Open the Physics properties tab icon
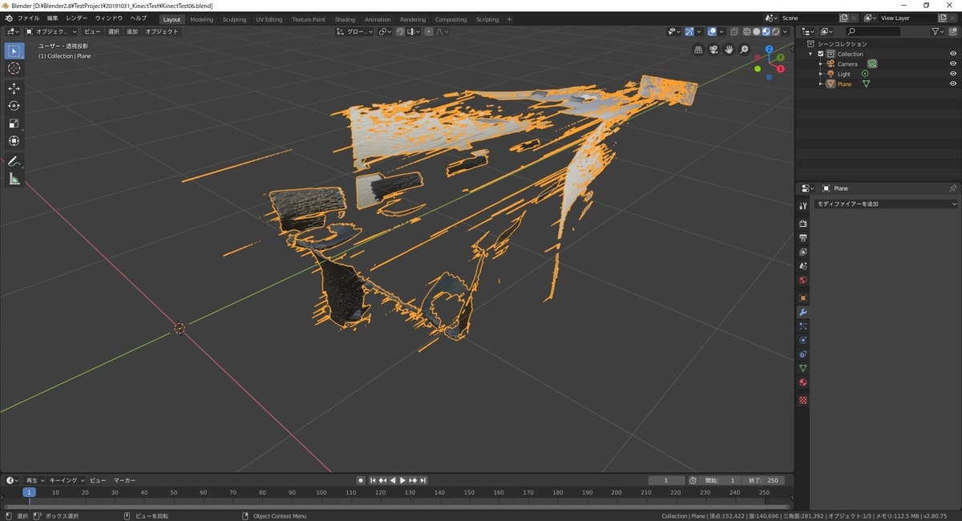Screen dimensions: 962x521 point(802,340)
